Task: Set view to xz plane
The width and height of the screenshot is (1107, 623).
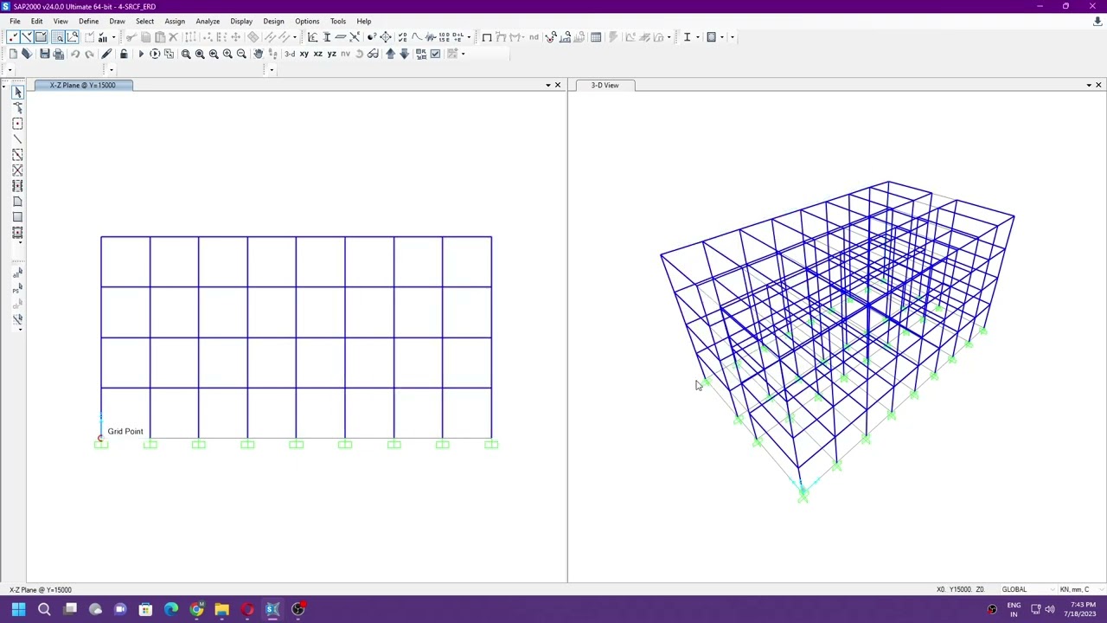Action: pos(317,54)
